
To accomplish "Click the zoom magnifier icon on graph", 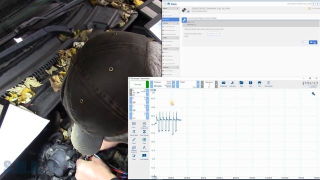I will (313, 93).
